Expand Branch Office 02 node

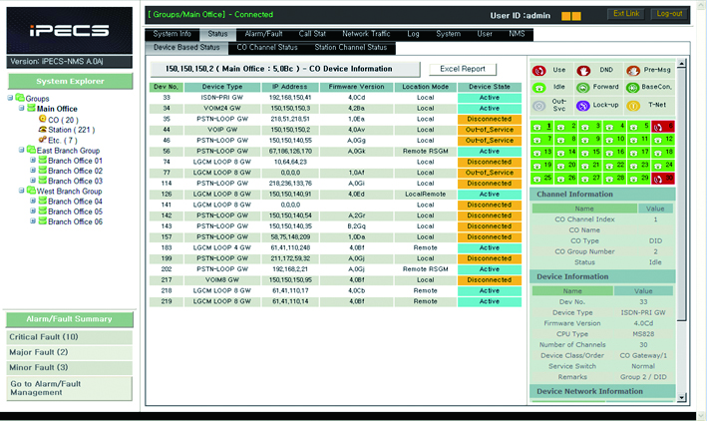33,171
